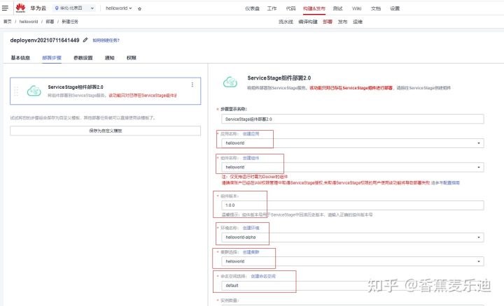Click the 部署 breadcrumb link
Image resolution: width=504 pixels, height=306 pixels.
pyautogui.click(x=50, y=22)
